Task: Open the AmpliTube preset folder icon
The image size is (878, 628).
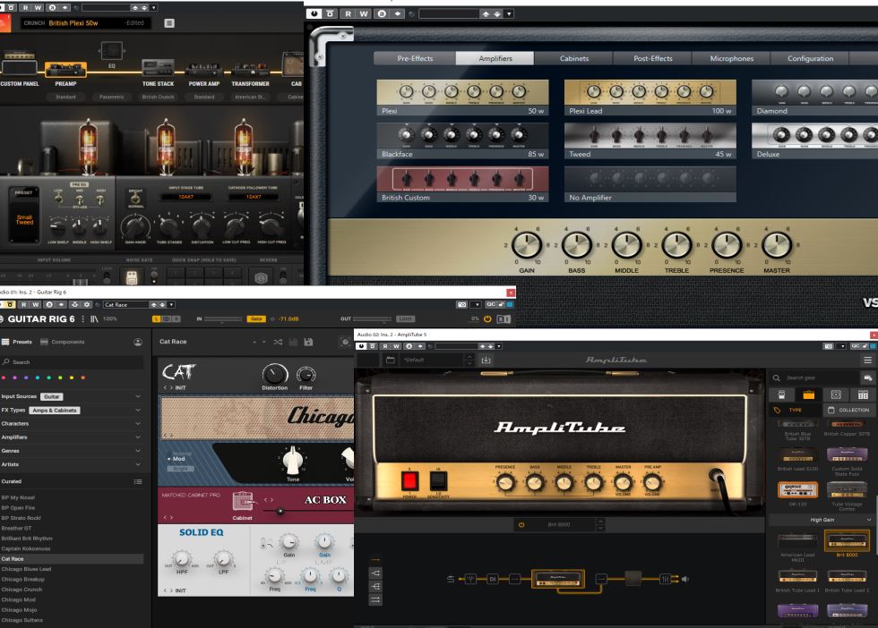Action: click(391, 360)
